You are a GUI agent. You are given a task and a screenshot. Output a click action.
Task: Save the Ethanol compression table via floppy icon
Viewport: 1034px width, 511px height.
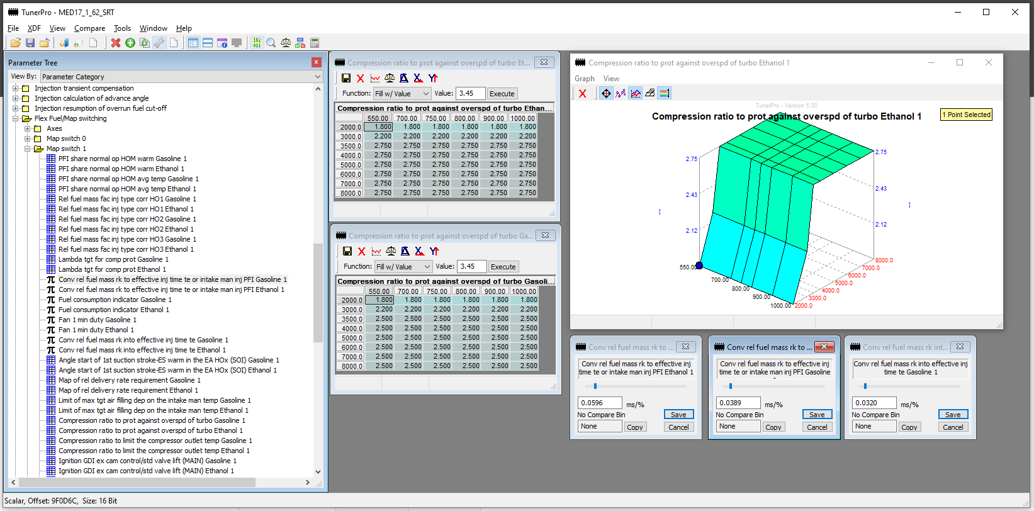point(346,78)
